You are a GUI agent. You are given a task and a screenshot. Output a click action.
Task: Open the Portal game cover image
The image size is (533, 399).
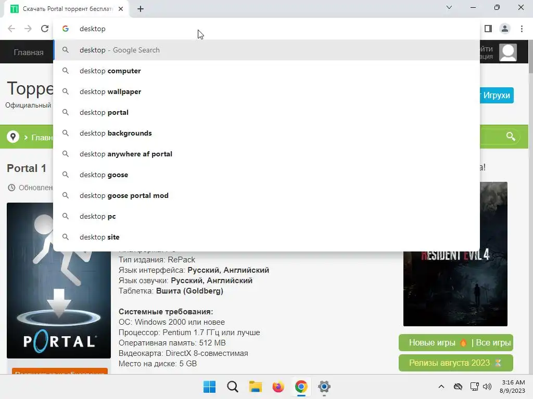click(59, 280)
